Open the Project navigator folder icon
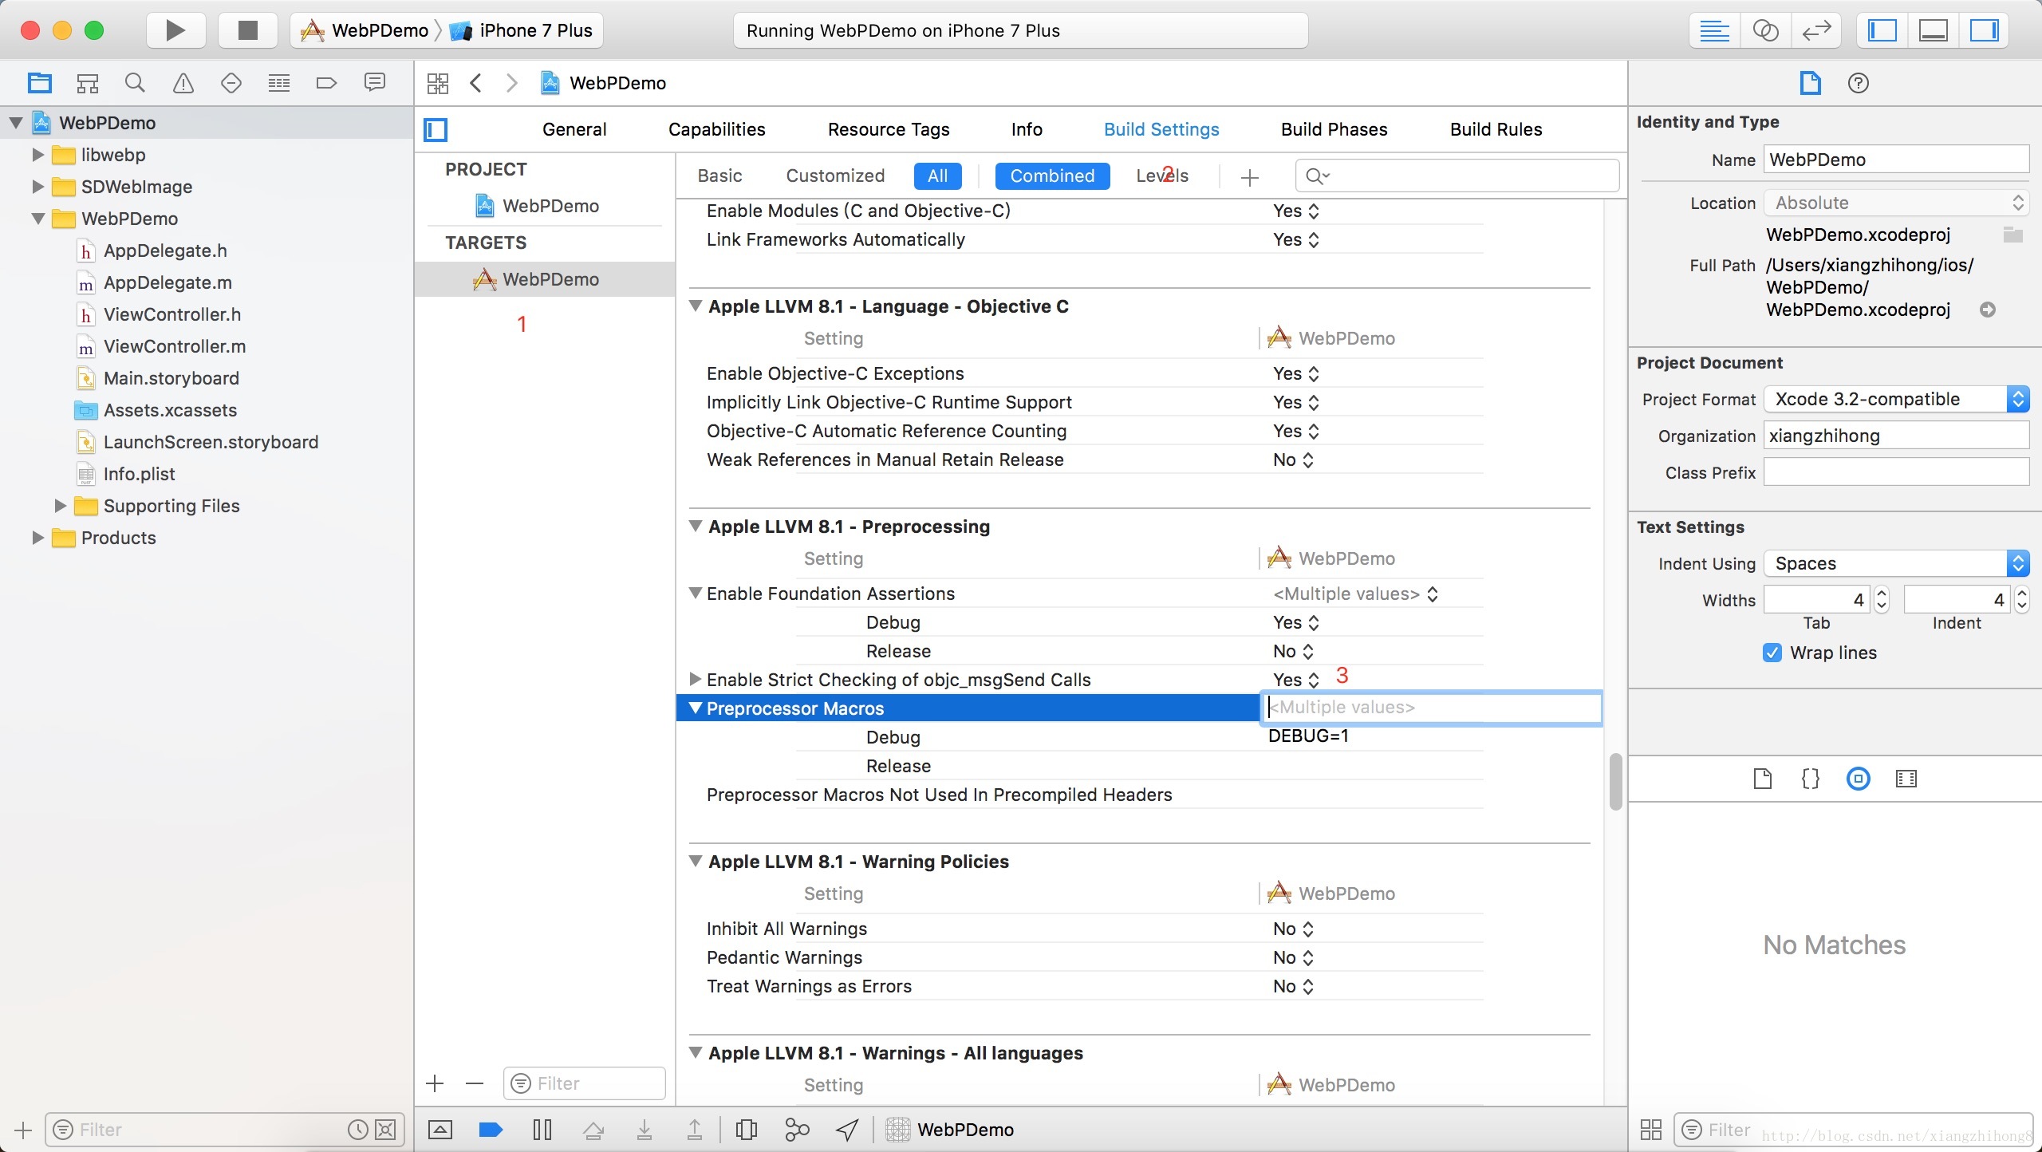Viewport: 2042px width, 1152px height. (x=39, y=82)
